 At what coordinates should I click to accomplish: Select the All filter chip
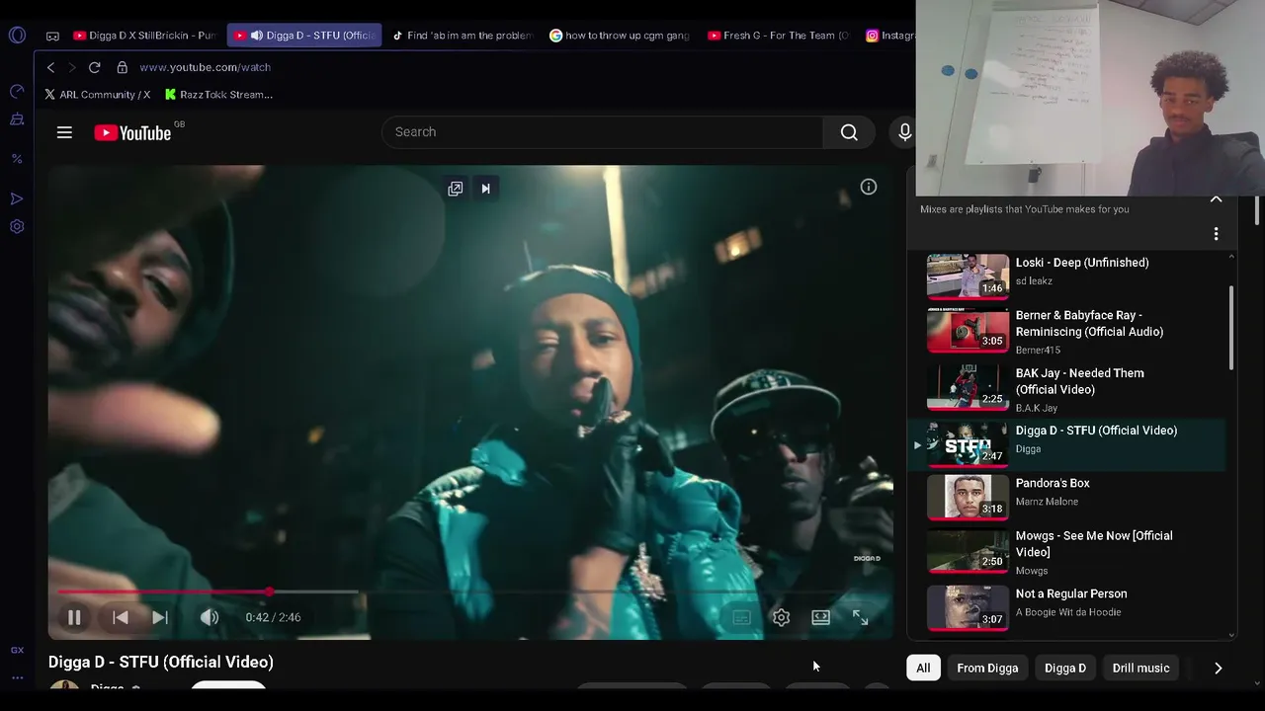pyautogui.click(x=923, y=669)
